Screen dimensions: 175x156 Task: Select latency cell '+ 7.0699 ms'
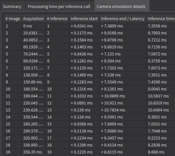(123, 124)
